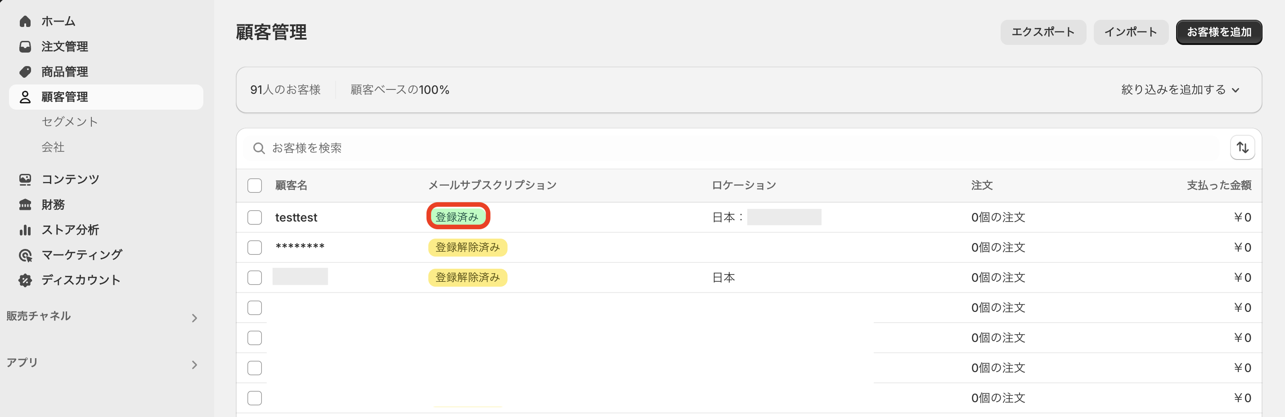Click the product tag icon beside 商品管理
This screenshot has width=1285, height=417.
click(x=25, y=72)
